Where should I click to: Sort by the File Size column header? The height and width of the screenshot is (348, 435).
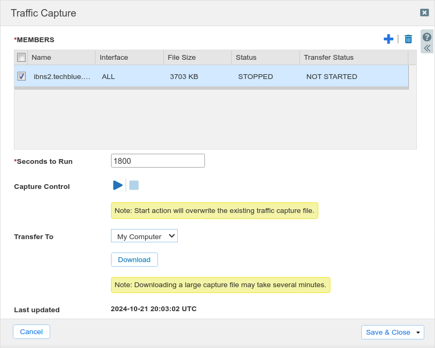click(197, 58)
